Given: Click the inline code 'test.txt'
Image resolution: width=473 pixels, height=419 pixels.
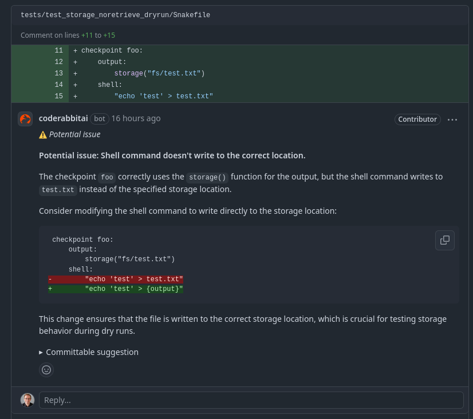Looking at the screenshot, I should [58, 190].
